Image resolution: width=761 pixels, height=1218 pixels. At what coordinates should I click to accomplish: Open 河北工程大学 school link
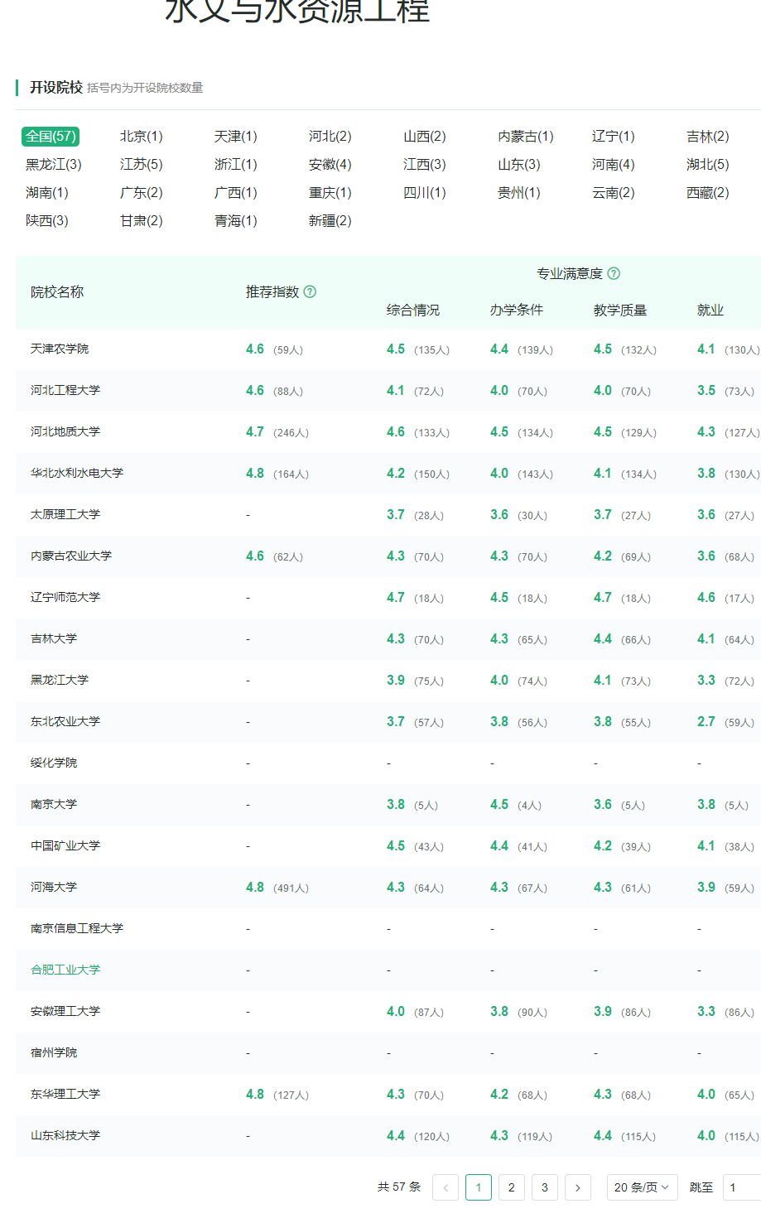(x=65, y=390)
